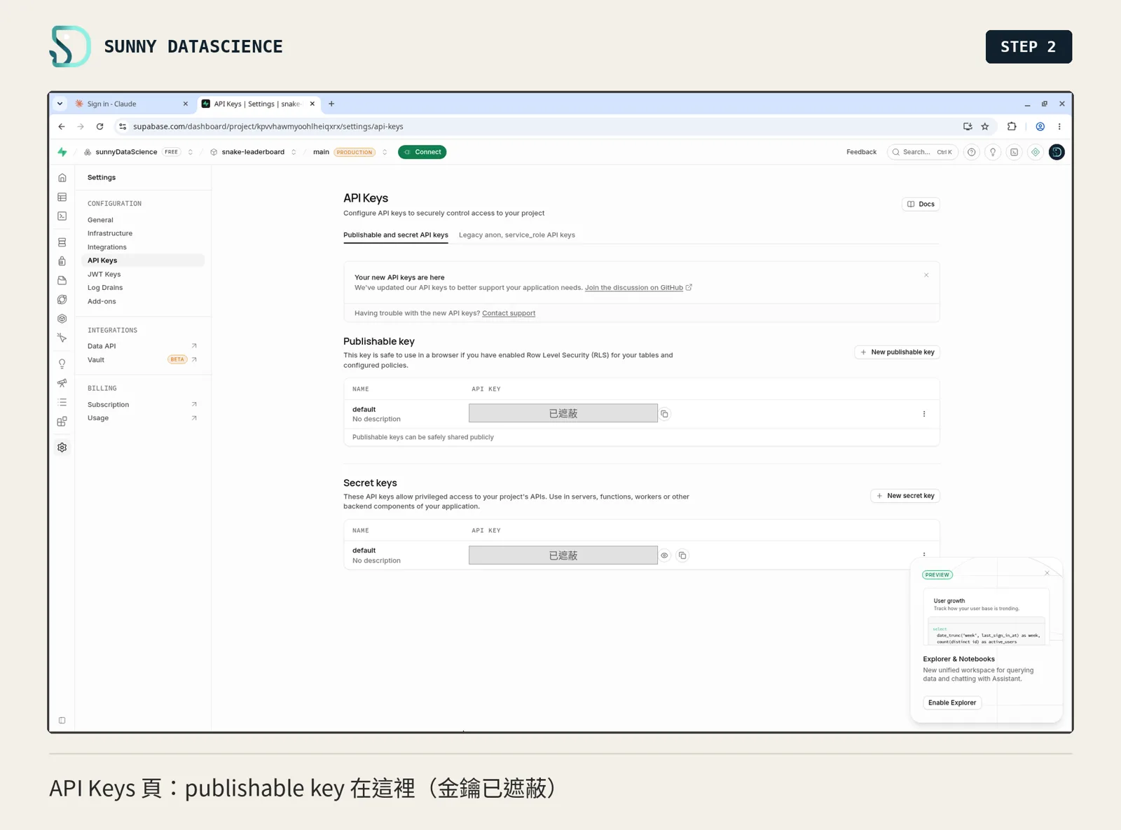This screenshot has height=830, width=1121.
Task: Click the browser address bar URL
Action: point(268,127)
